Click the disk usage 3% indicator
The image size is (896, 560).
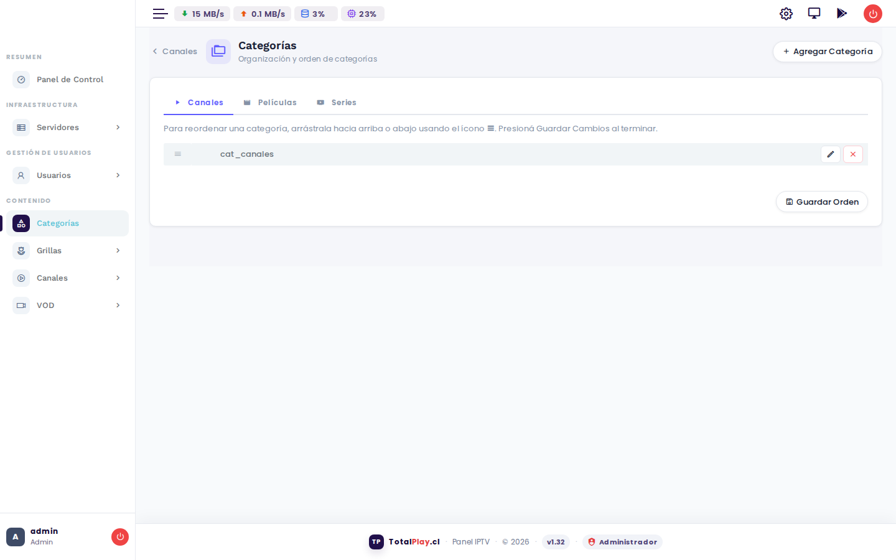tap(315, 14)
